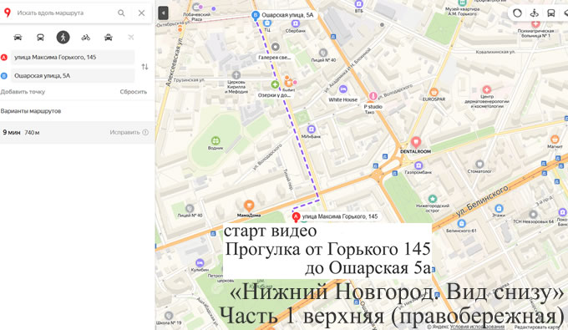
Task: Toggle the public transport map layer
Action: (x=551, y=13)
